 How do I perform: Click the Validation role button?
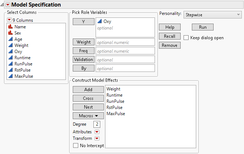coord(84,59)
